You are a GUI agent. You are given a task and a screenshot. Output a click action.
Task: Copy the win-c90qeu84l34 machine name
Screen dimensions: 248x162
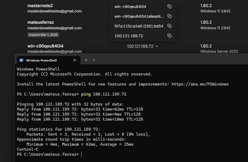coord(169,7)
